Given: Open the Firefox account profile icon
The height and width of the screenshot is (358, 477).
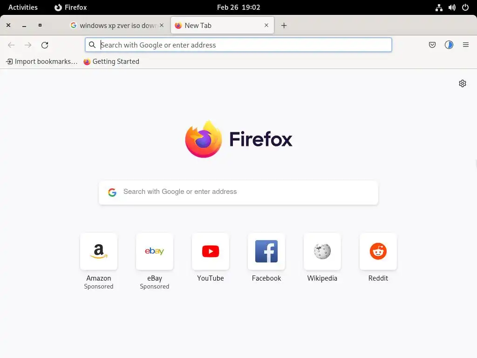Looking at the screenshot, I should [449, 45].
